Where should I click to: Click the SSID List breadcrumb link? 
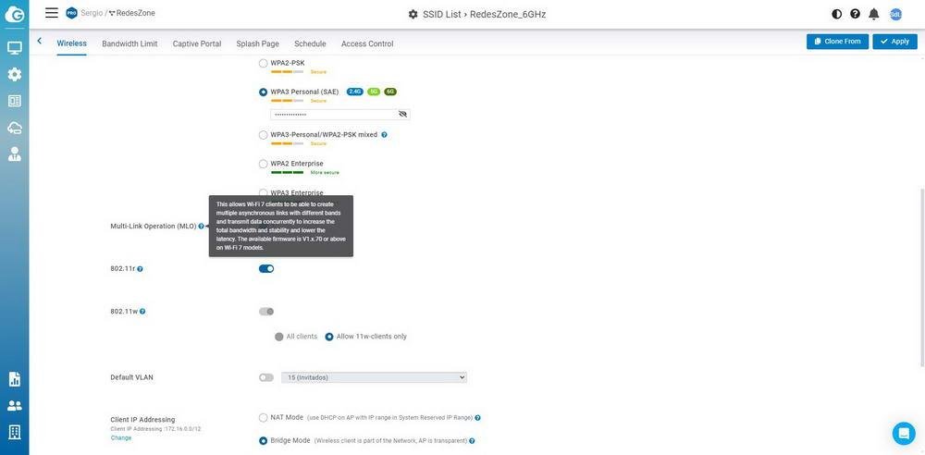pos(442,14)
